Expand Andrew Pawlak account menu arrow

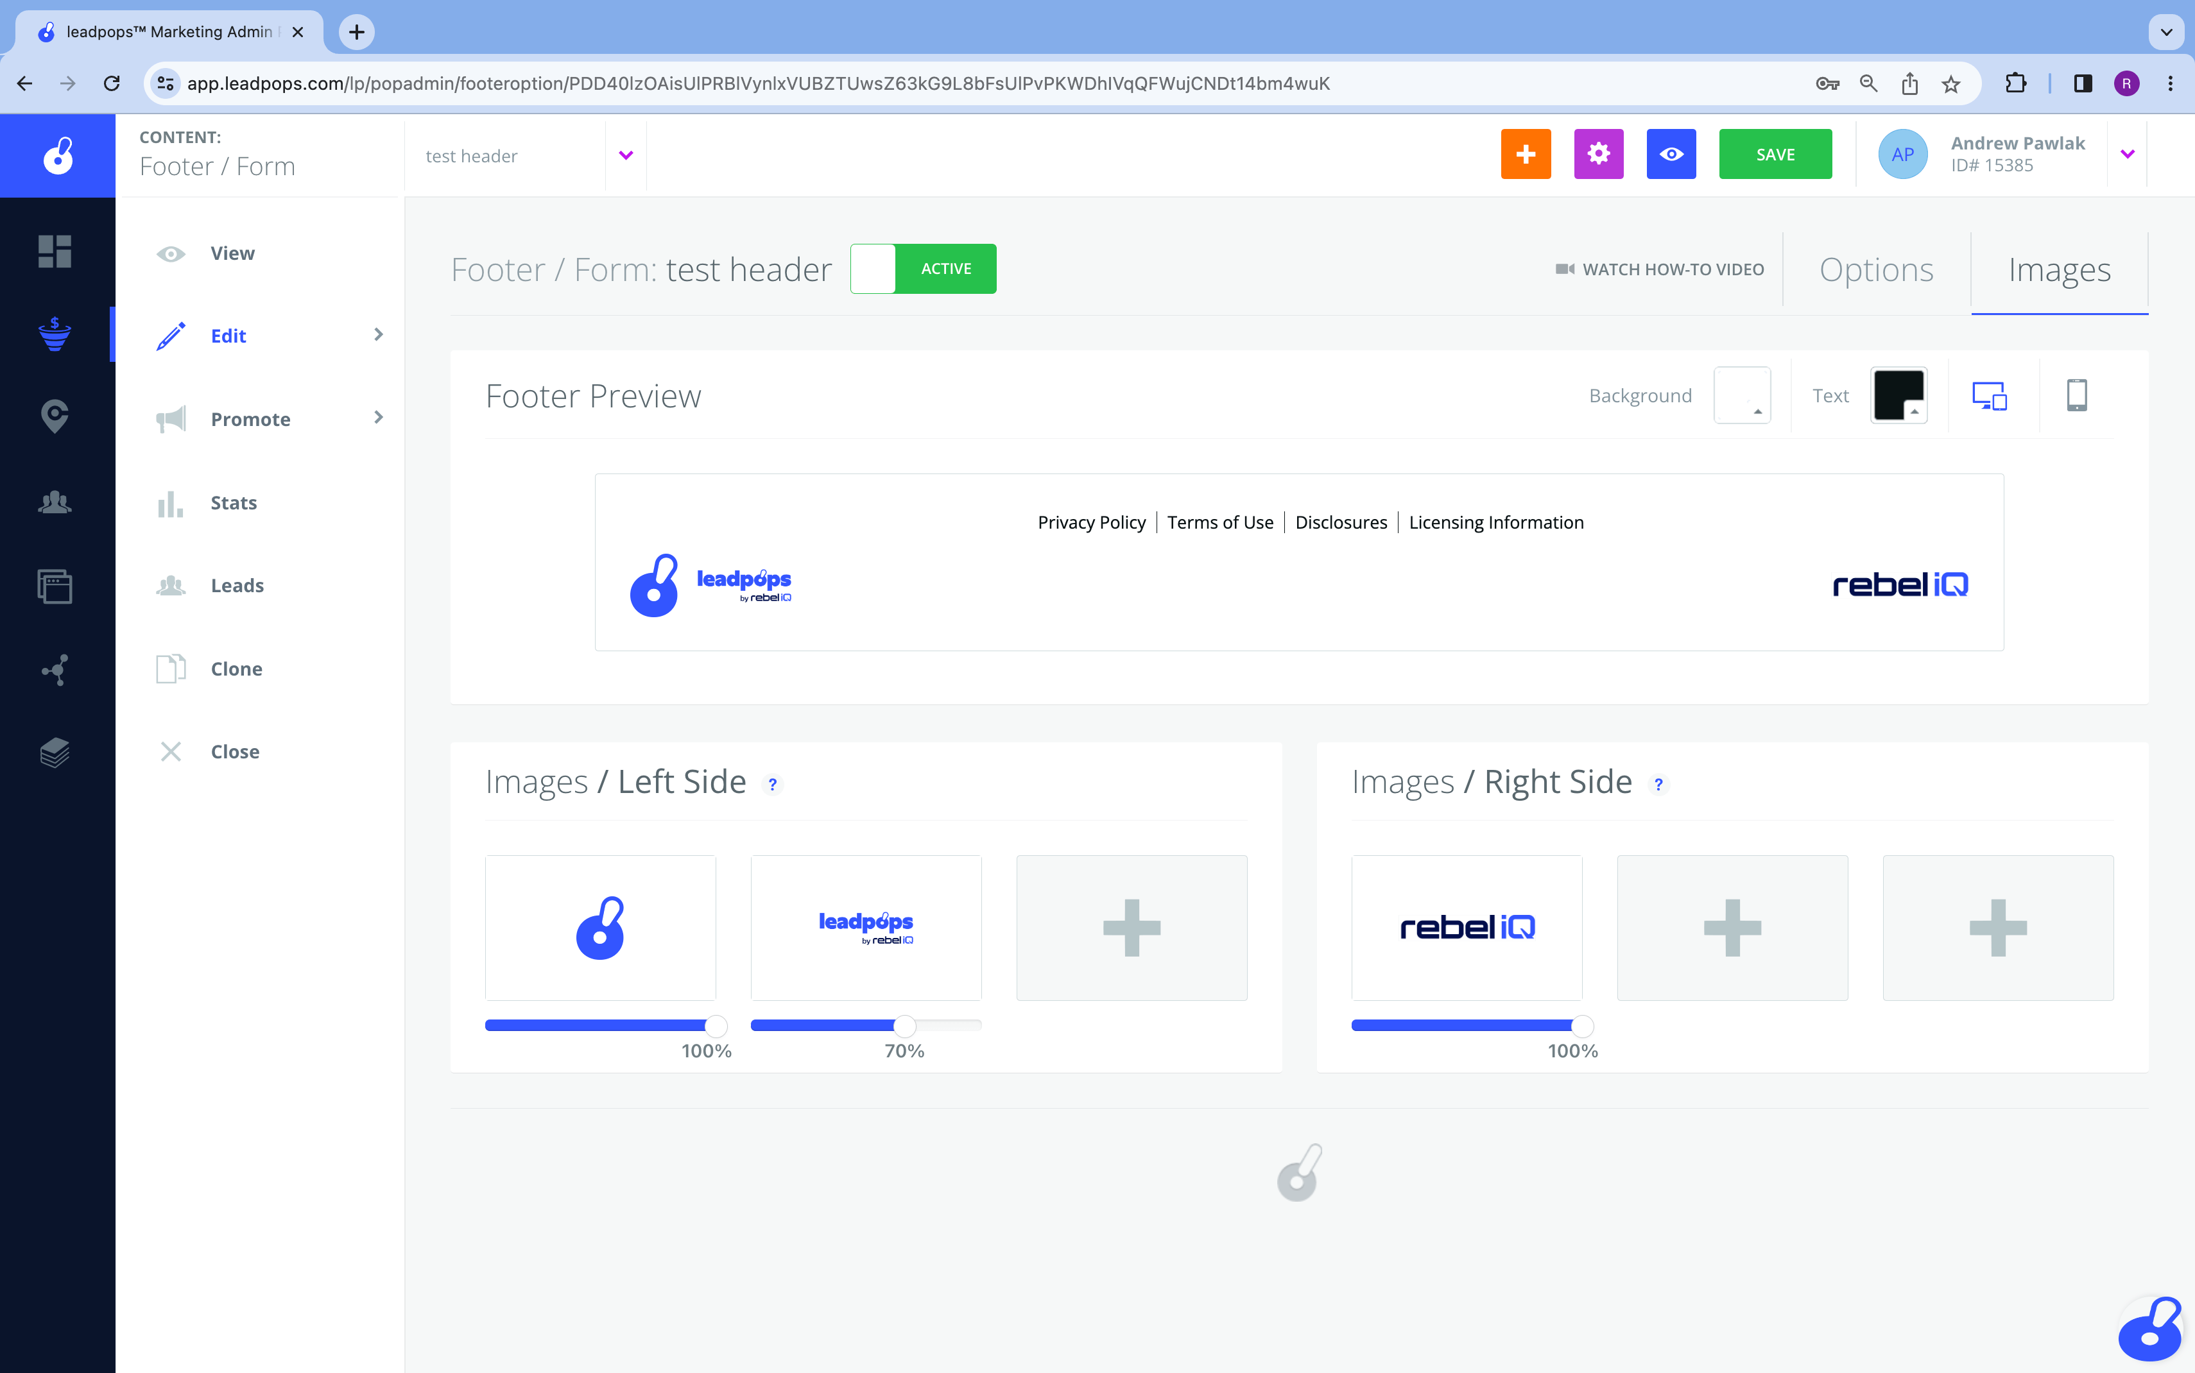tap(2127, 155)
